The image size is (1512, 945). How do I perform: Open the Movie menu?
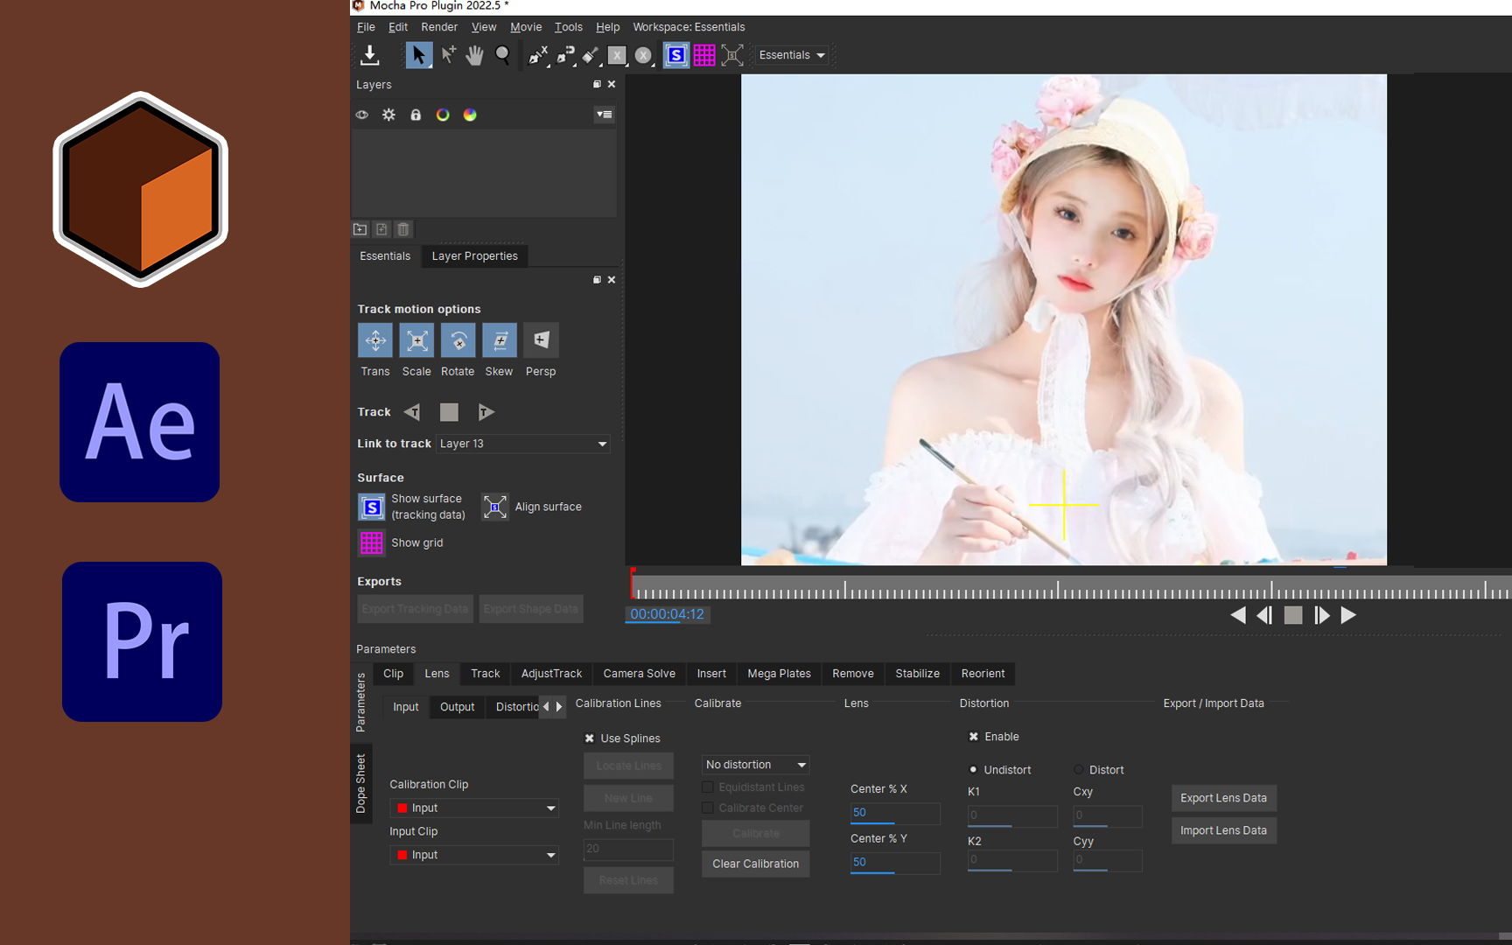pyautogui.click(x=525, y=27)
